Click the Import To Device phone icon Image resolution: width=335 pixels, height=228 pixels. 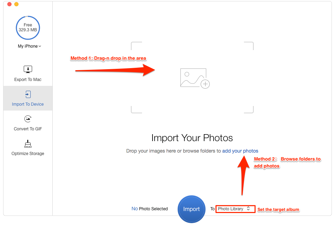point(28,94)
